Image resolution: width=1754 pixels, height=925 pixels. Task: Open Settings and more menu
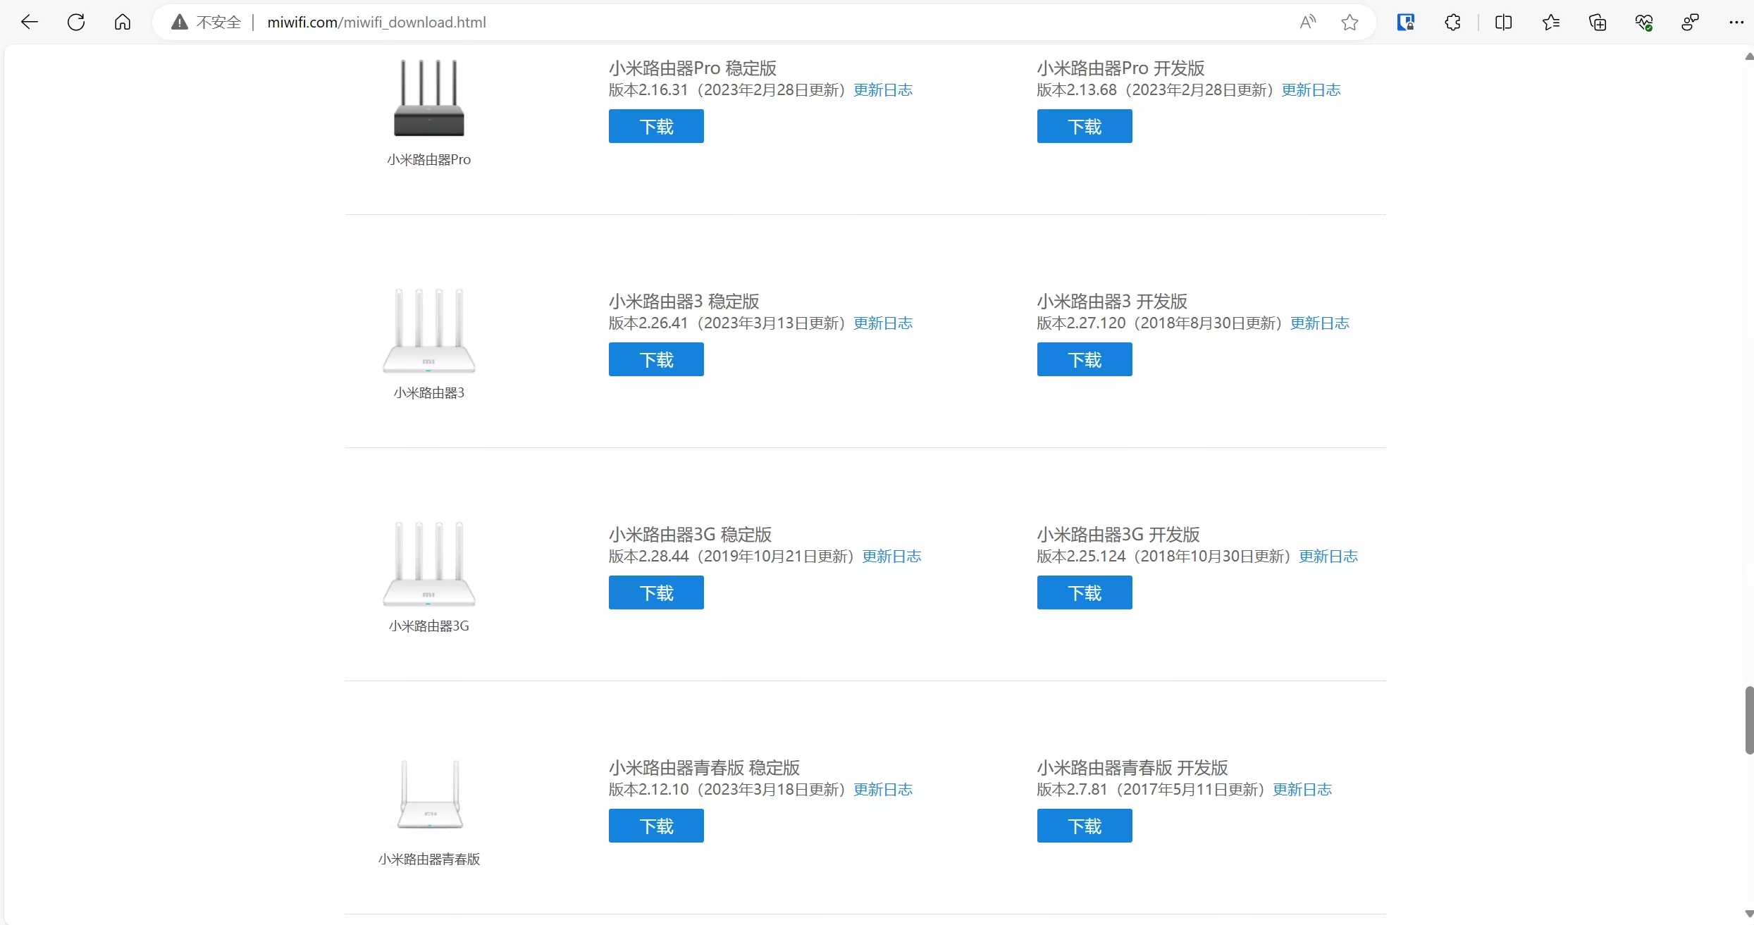tap(1736, 22)
